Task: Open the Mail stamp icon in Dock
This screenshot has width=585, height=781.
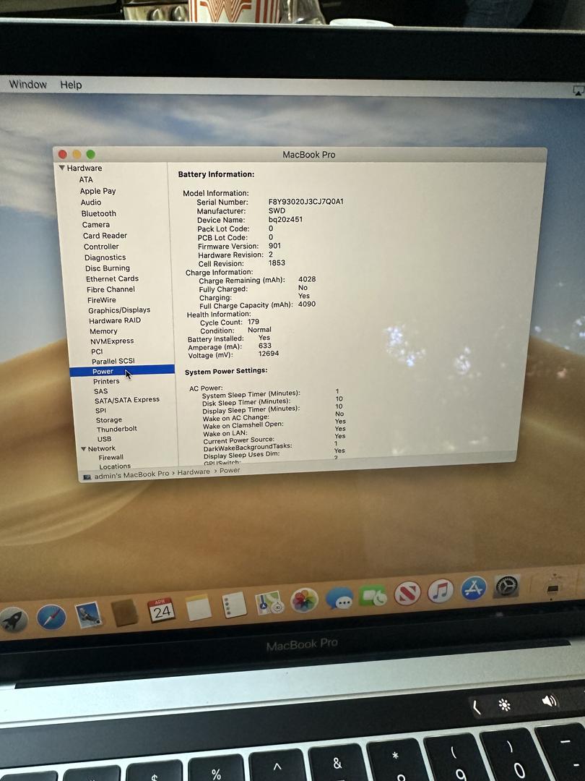Action: point(88,615)
